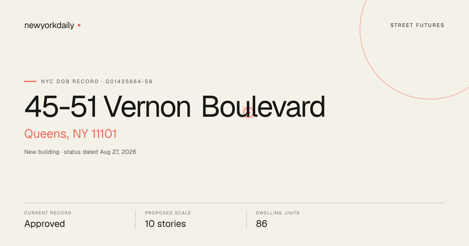The height and width of the screenshot is (246, 469).
Task: Select the 10 stories value
Action: (x=165, y=224)
